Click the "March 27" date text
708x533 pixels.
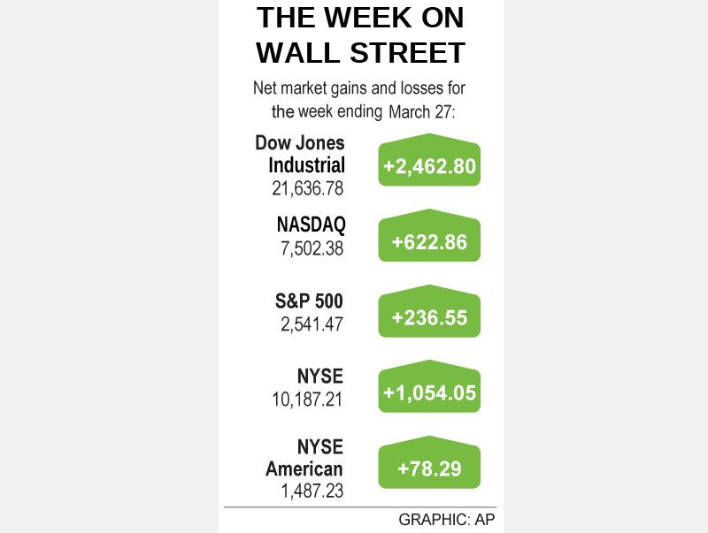pyautogui.click(x=421, y=111)
